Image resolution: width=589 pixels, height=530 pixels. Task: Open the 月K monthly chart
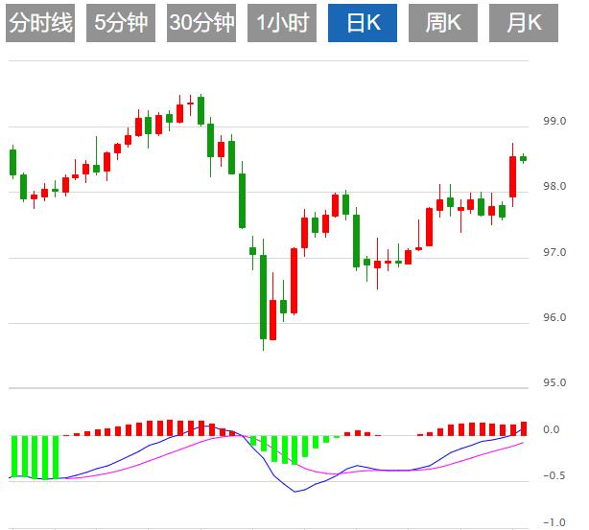524,23
